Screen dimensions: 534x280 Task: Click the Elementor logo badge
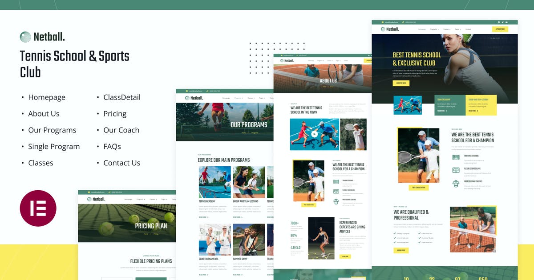tap(38, 208)
